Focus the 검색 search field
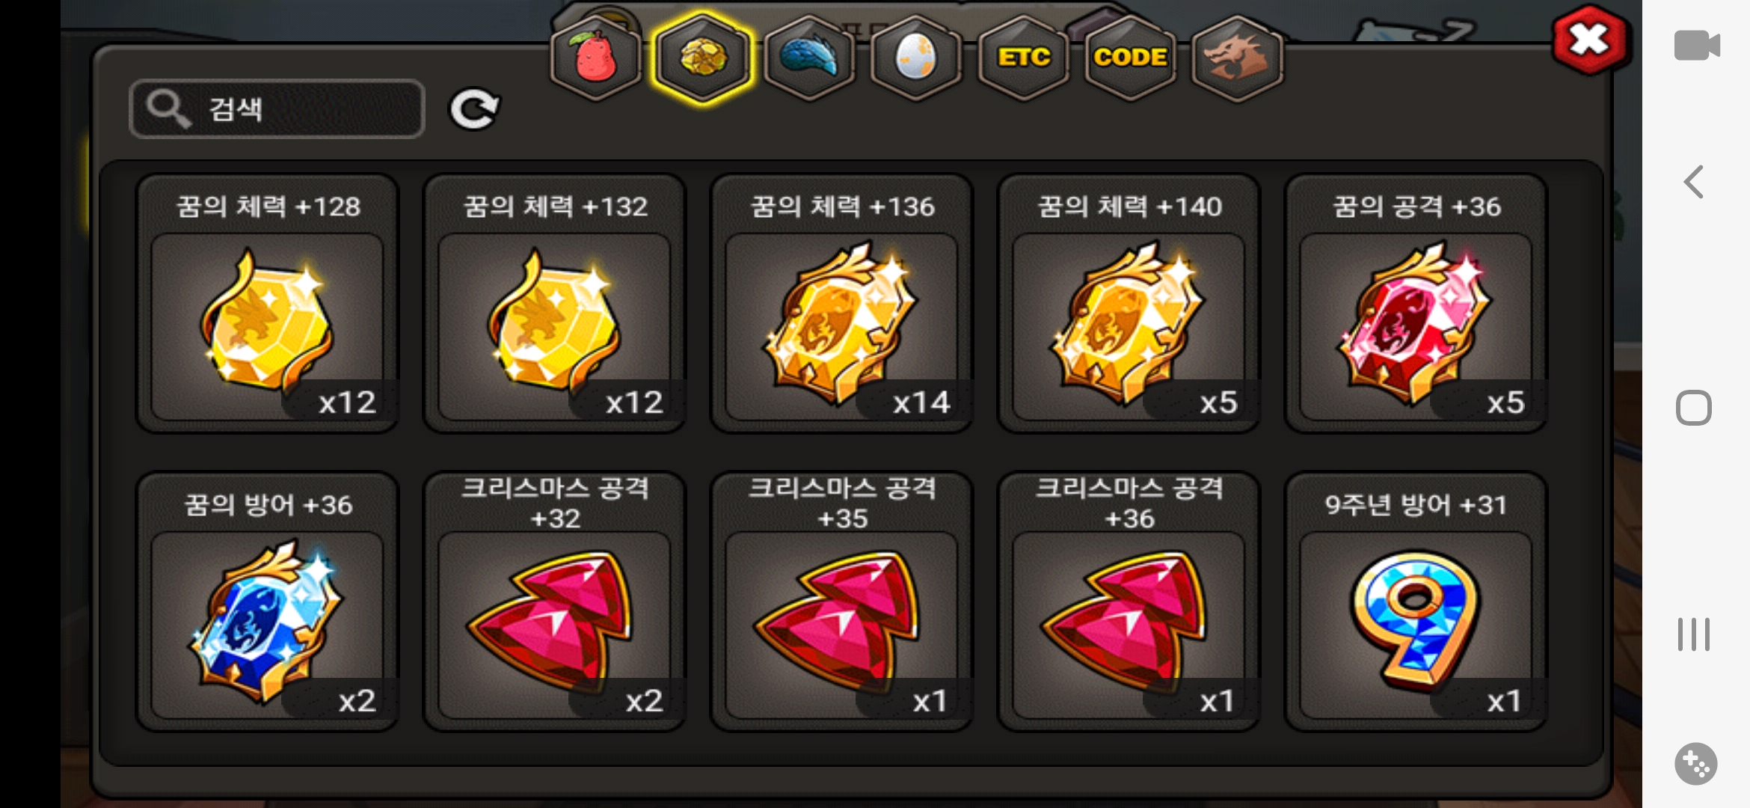This screenshot has width=1750, height=808. tap(277, 109)
